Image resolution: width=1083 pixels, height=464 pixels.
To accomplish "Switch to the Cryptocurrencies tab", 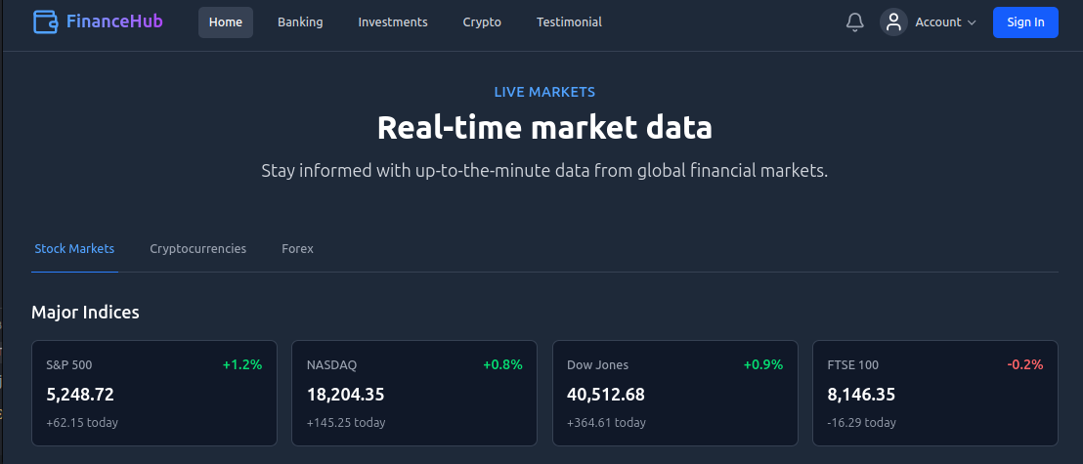I will [198, 248].
